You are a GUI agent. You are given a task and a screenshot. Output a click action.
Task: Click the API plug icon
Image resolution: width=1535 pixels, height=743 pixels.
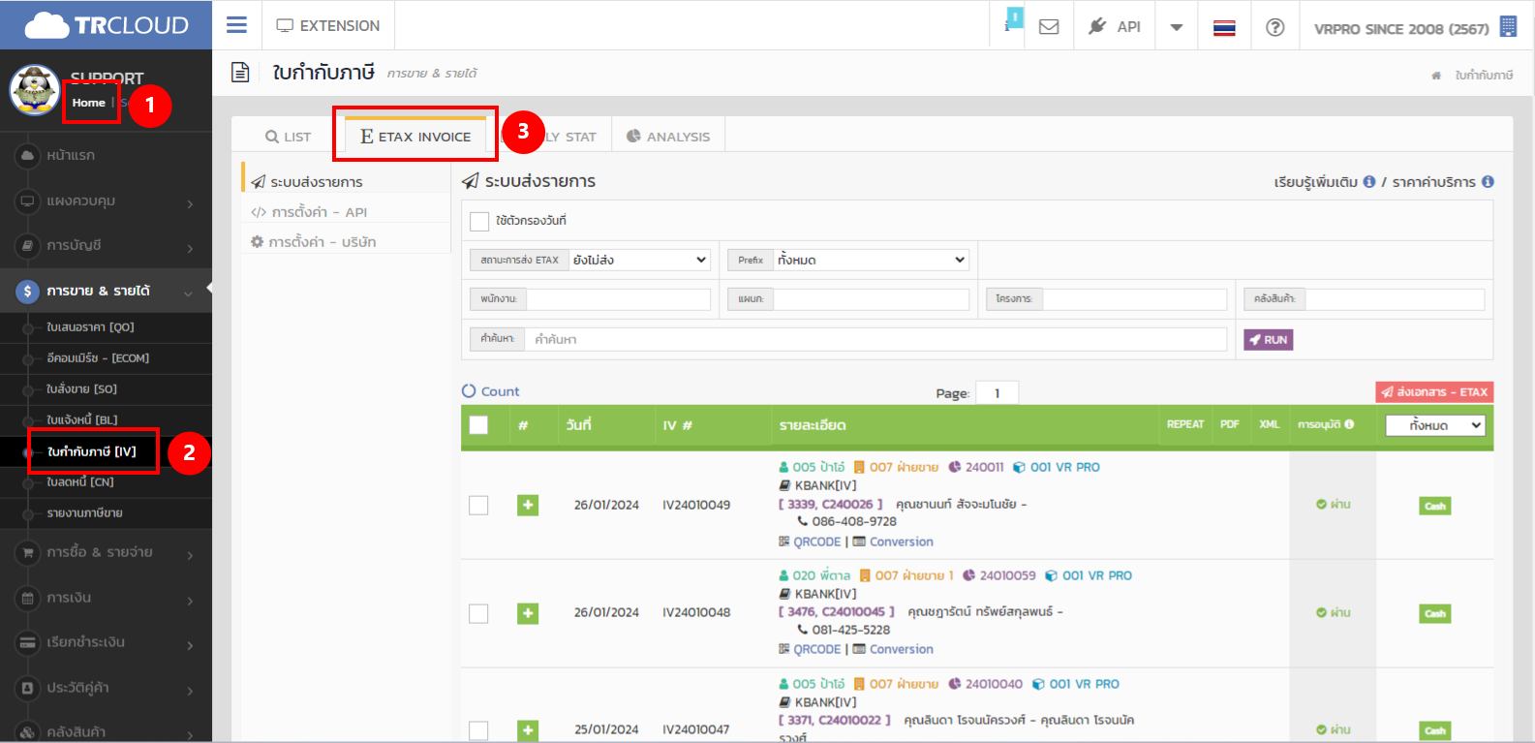click(x=1097, y=26)
